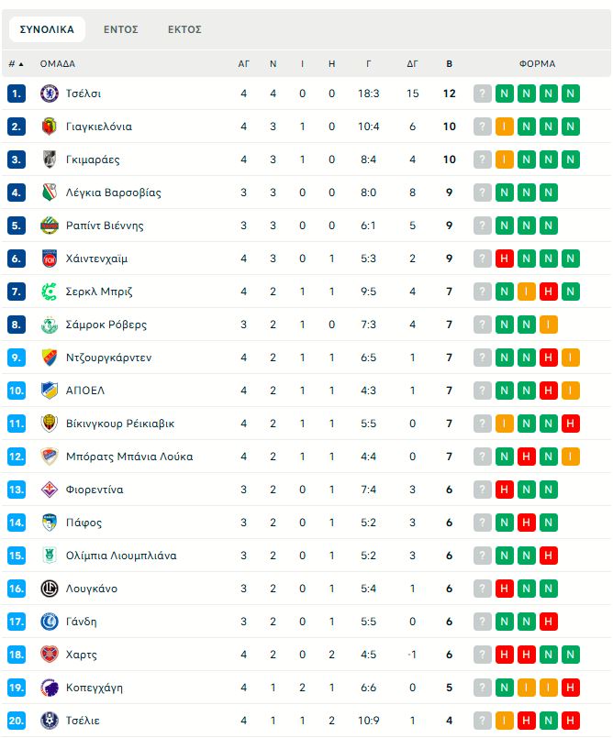
Task: Click Heidenheim's red H loss form badge
Action: click(505, 259)
